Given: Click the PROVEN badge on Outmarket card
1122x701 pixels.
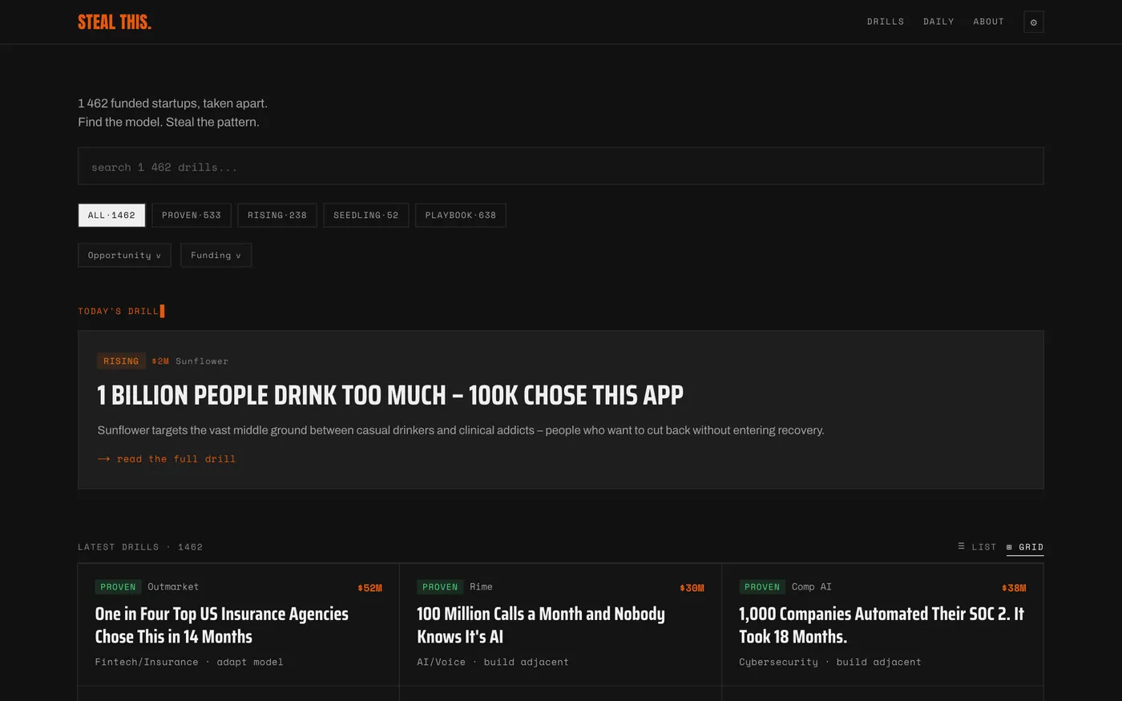Looking at the screenshot, I should 118,587.
